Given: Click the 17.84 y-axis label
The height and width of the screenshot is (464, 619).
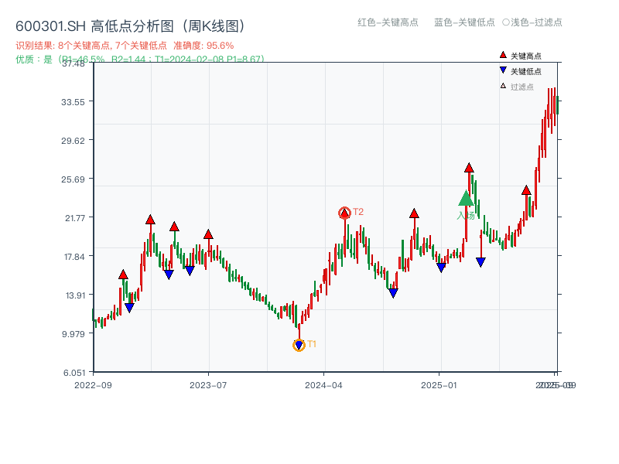Looking at the screenshot, I should pos(74,257).
